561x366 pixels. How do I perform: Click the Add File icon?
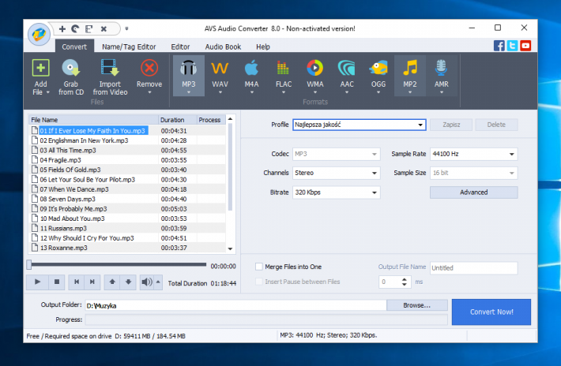click(40, 68)
